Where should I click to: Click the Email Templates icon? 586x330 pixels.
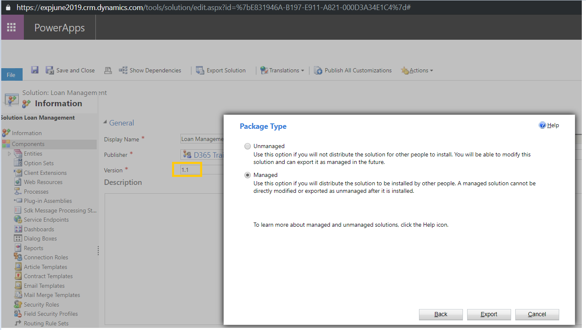tap(18, 286)
